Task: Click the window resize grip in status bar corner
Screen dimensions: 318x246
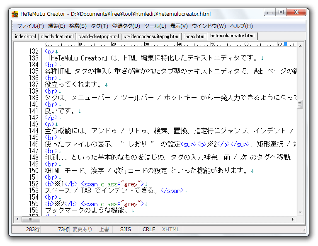Action: click(x=303, y=231)
